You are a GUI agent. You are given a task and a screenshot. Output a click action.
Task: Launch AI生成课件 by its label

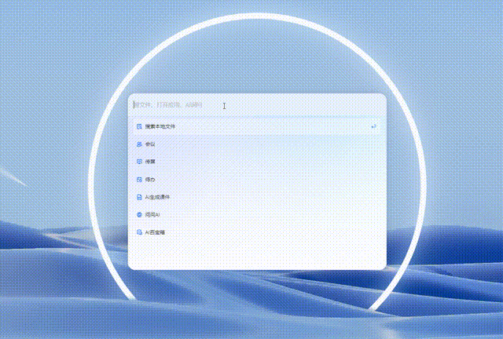[158, 197]
